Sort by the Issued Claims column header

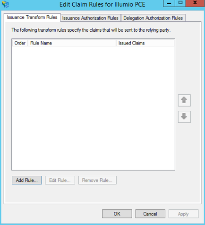[145, 43]
